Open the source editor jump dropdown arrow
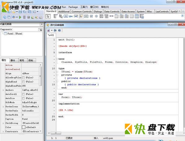The width and height of the screenshot is (185, 141). (52, 31)
